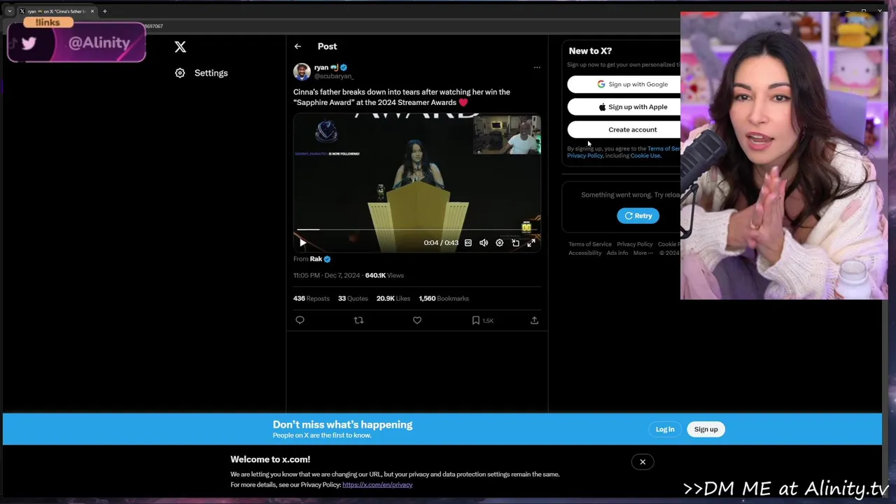
Task: Open video playback settings gear
Action: pyautogui.click(x=499, y=243)
